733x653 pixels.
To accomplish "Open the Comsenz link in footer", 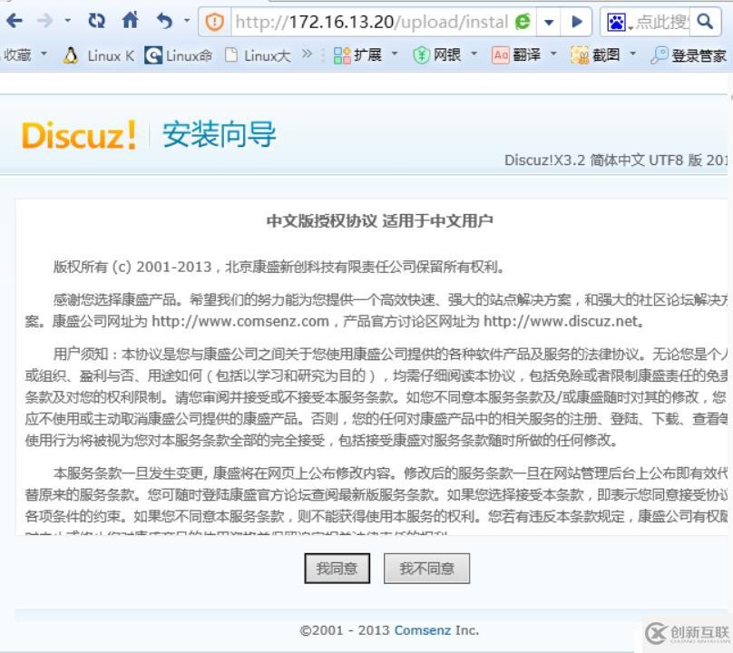I will 423,630.
